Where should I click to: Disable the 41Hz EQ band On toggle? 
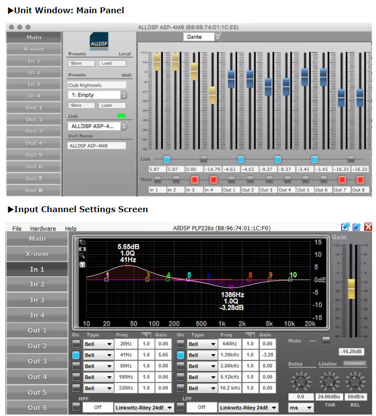[x=76, y=355]
